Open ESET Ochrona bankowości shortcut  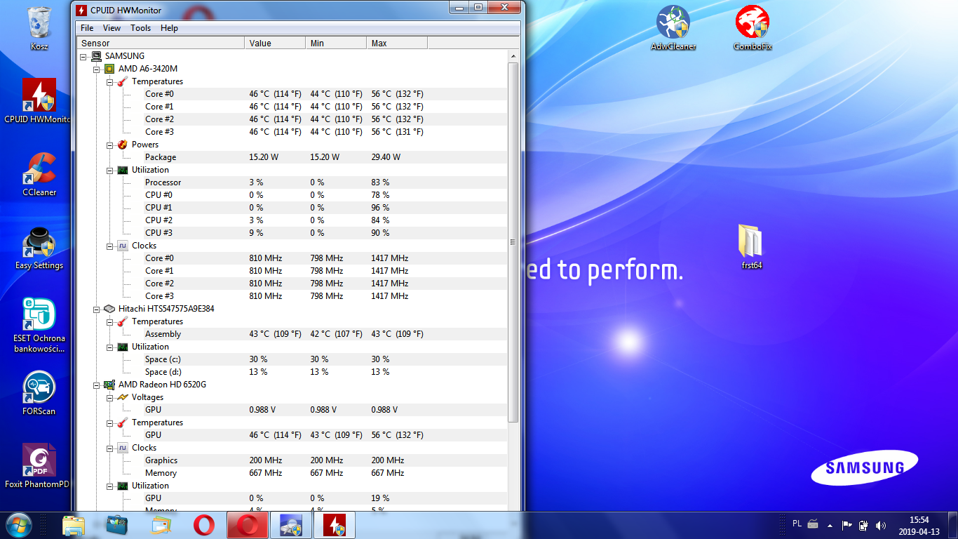point(39,325)
